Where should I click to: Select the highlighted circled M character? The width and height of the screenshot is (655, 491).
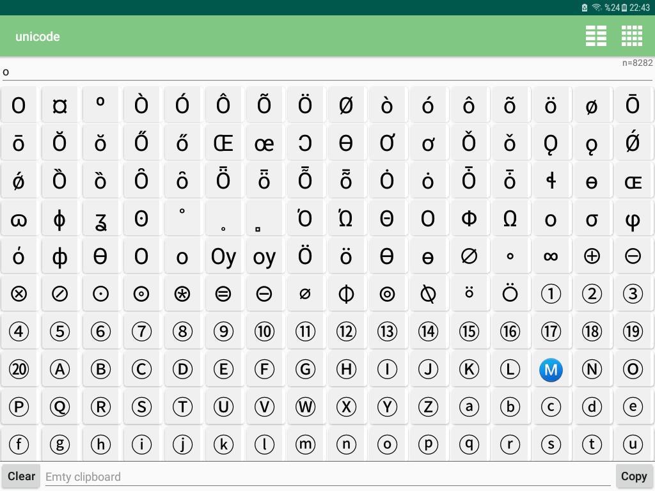[551, 370]
